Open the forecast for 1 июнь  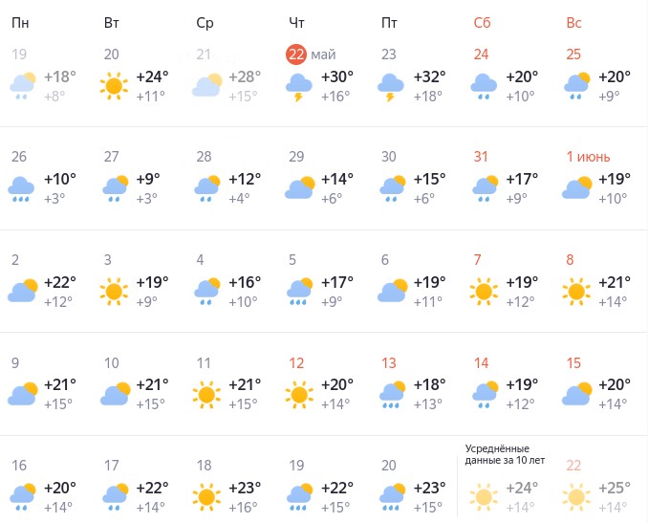point(587,157)
